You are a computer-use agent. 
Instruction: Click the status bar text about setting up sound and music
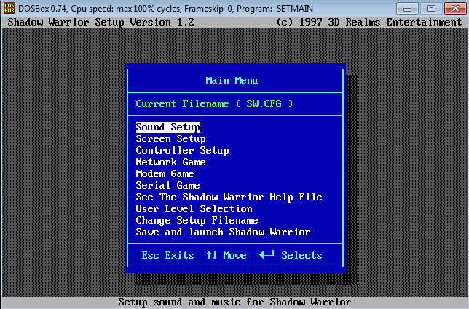[234, 302]
